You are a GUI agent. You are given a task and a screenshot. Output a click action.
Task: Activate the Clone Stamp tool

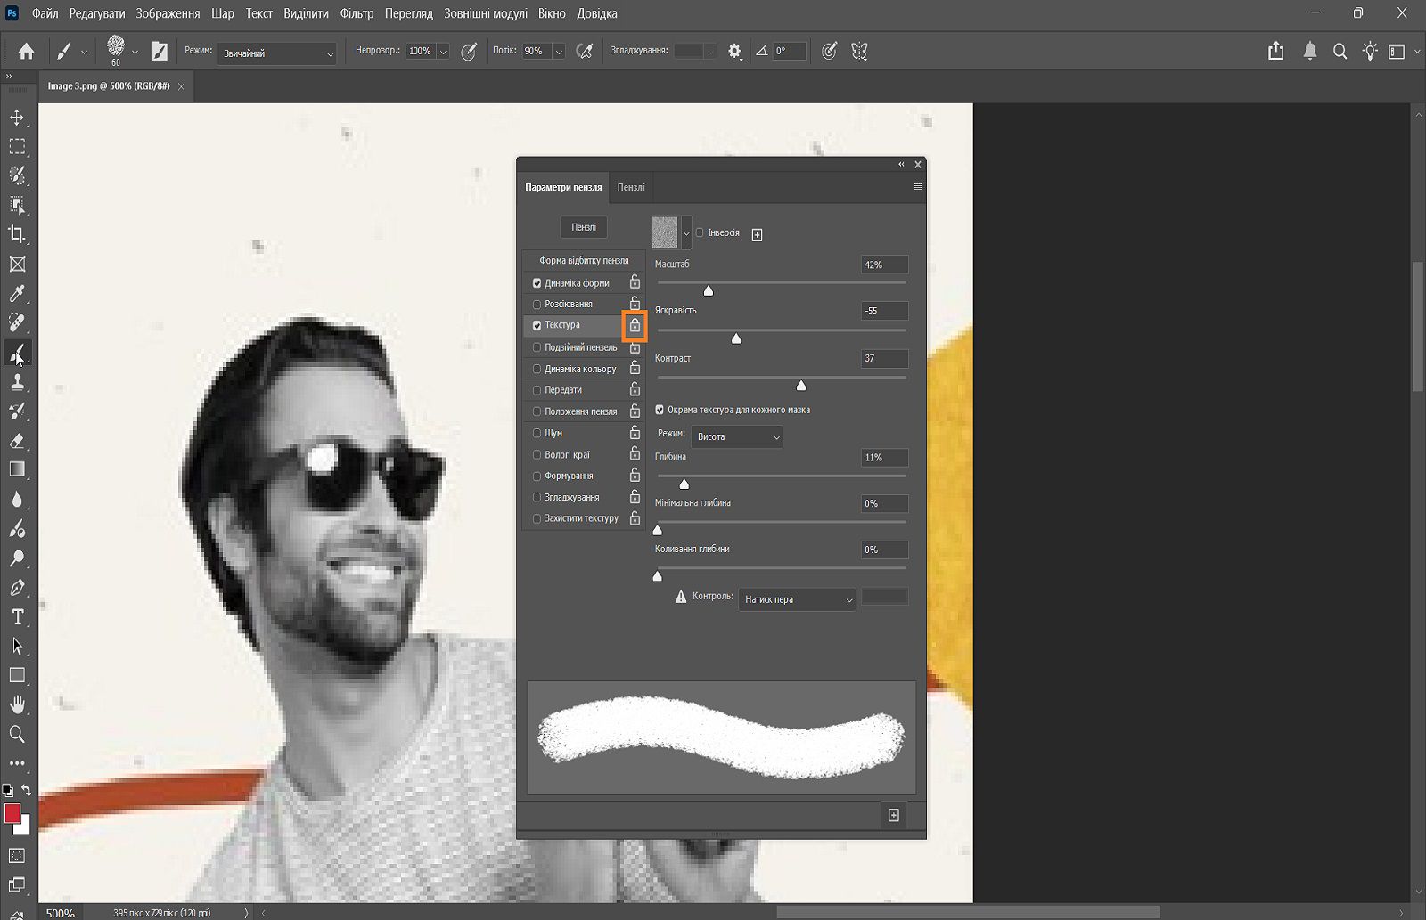[x=18, y=382]
